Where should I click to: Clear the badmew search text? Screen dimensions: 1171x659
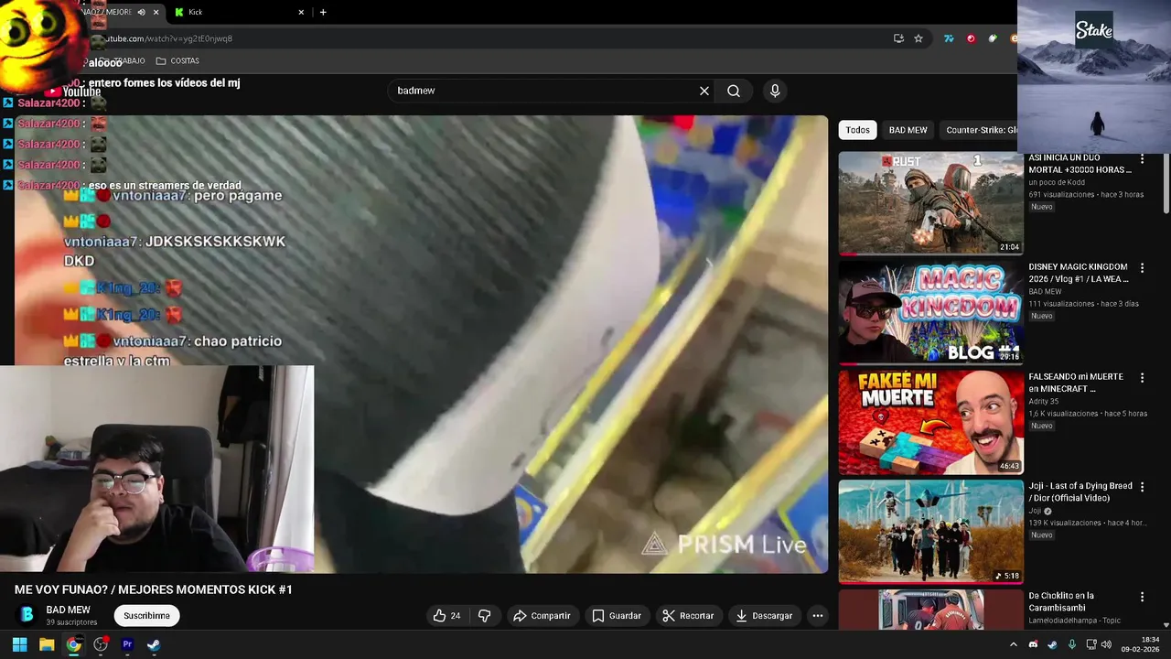(704, 91)
